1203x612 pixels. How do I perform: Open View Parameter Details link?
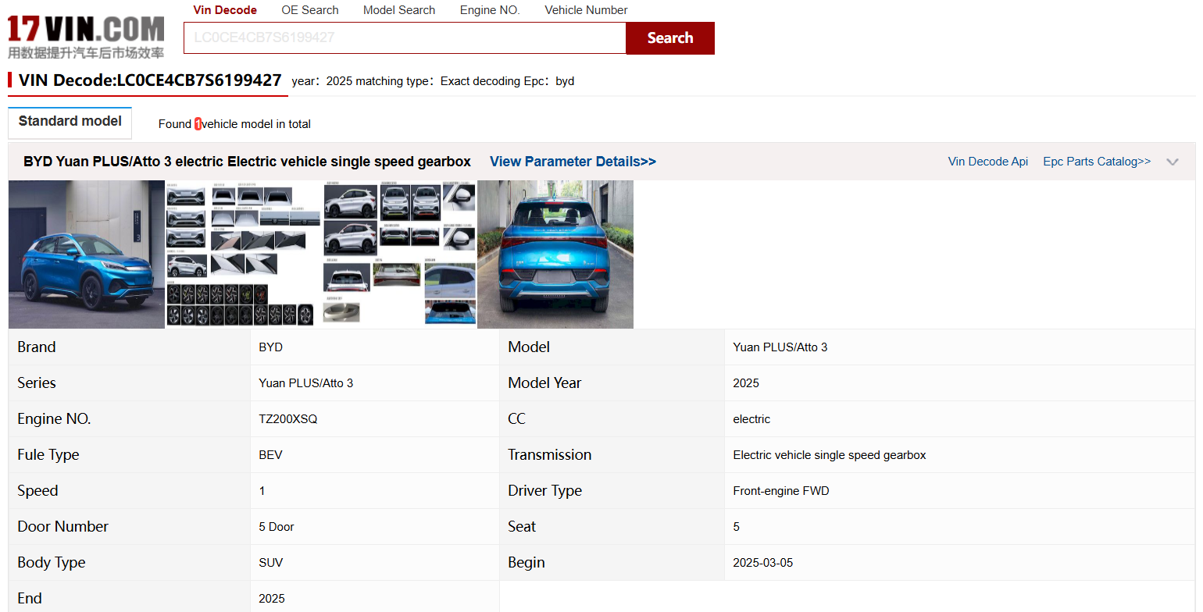pyautogui.click(x=573, y=162)
